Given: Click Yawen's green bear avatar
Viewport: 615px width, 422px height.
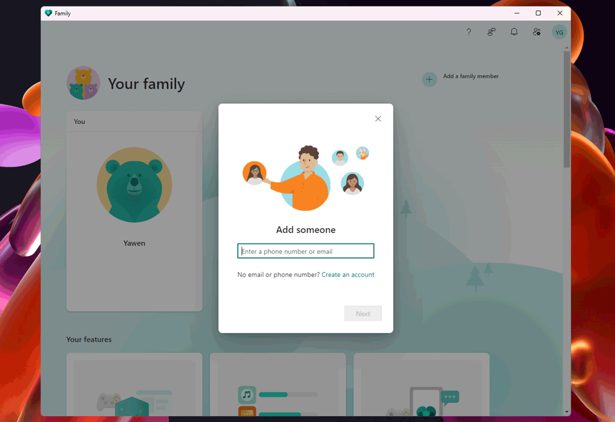Looking at the screenshot, I should click(134, 184).
